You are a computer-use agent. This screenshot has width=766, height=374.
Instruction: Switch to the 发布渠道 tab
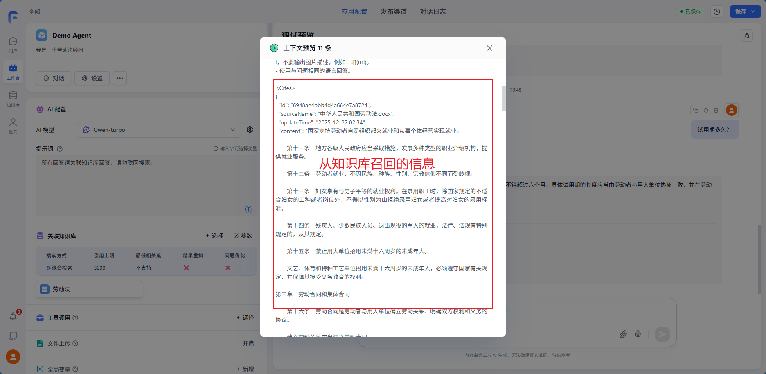393,11
